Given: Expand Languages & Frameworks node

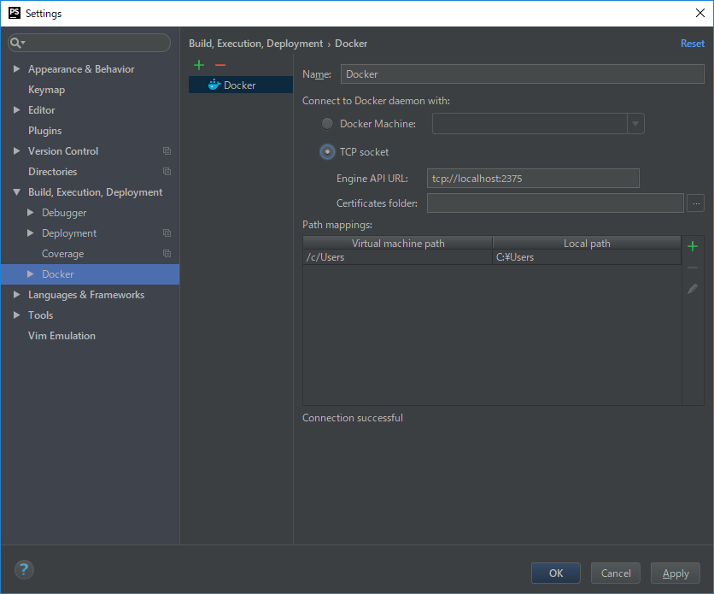Looking at the screenshot, I should coord(17,294).
